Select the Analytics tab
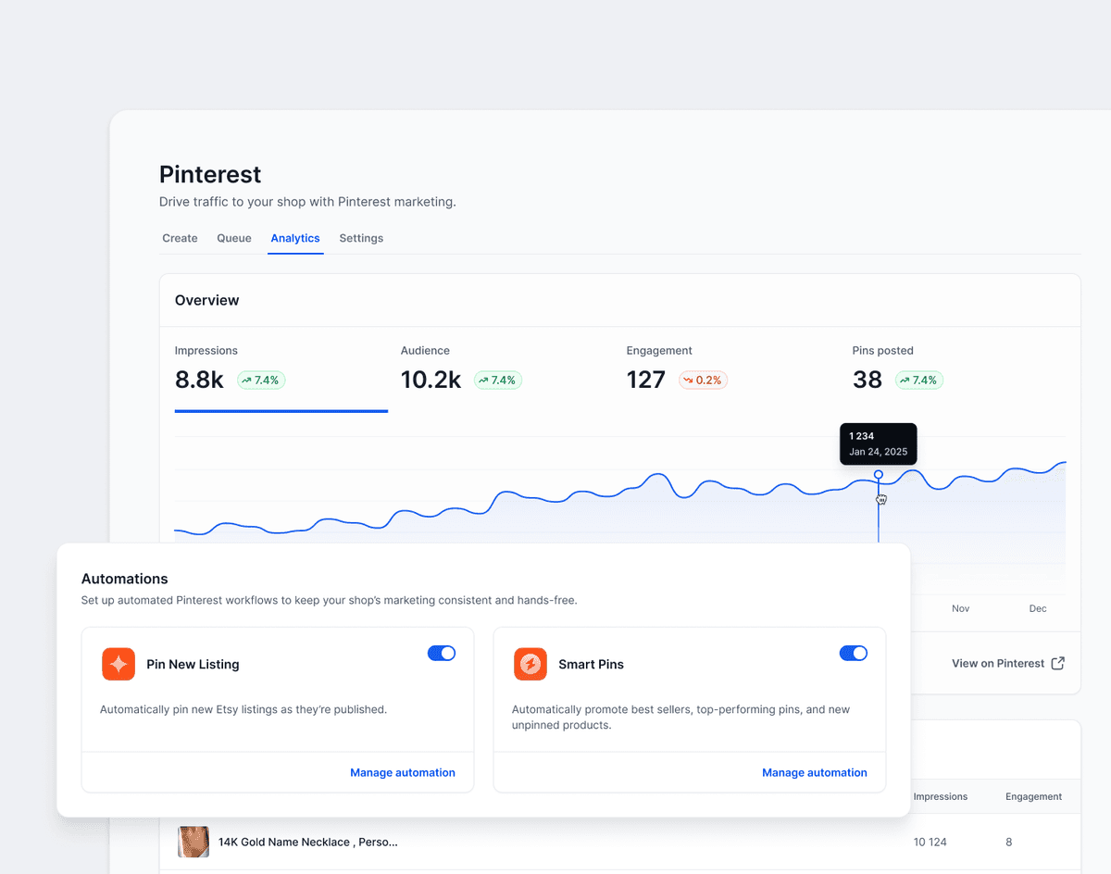This screenshot has width=1111, height=874. (x=295, y=238)
